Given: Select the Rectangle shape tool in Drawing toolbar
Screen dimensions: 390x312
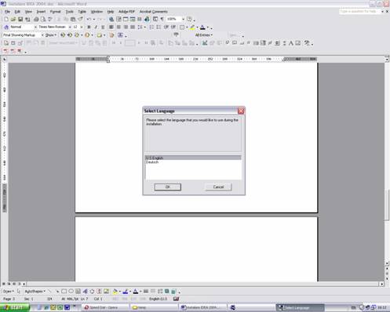Looking at the screenshot, I should point(64,291).
